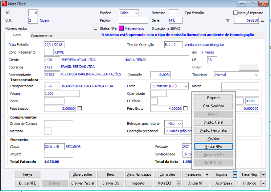Choose Etiqueta in the Imprimir menu
Screen dimensions: 271x192
[213, 98]
